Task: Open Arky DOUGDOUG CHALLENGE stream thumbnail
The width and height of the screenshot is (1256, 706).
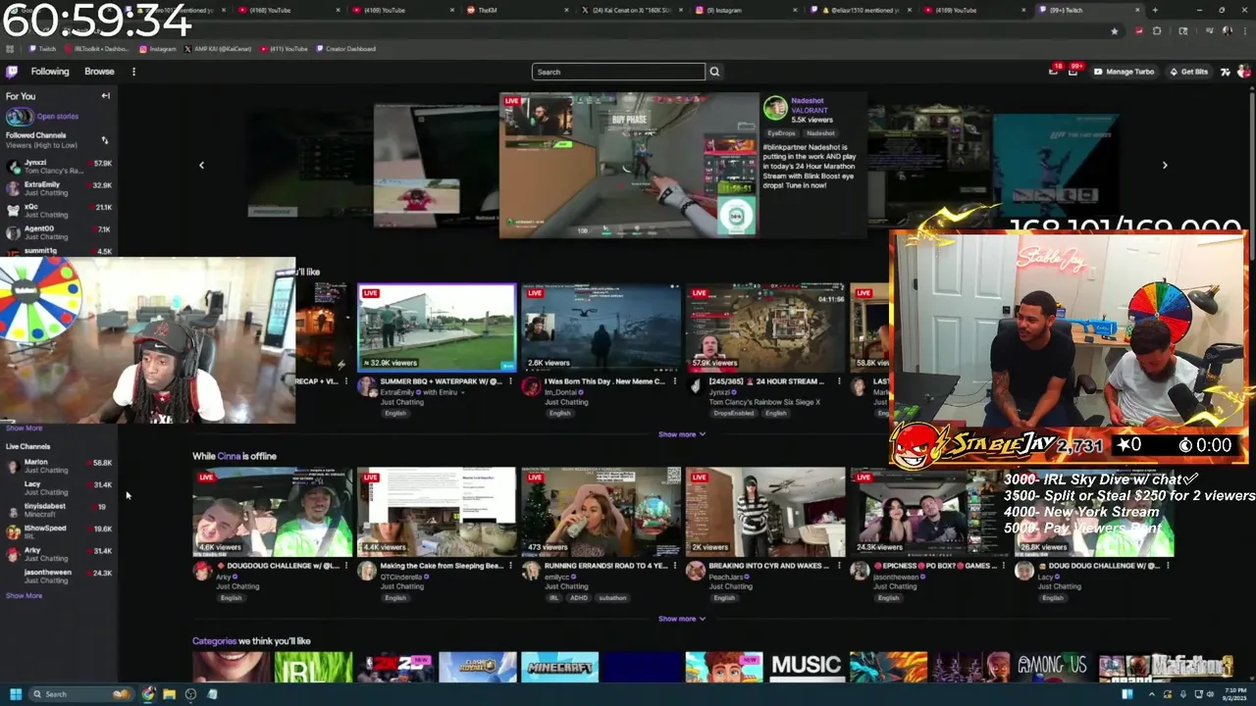Action: pos(273,512)
